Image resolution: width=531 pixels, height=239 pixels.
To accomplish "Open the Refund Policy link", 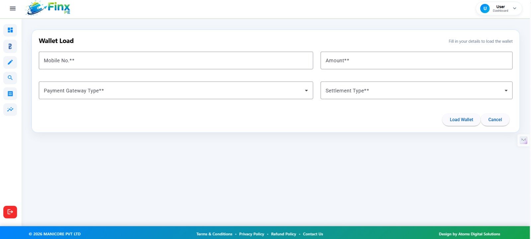I will 283,234.
